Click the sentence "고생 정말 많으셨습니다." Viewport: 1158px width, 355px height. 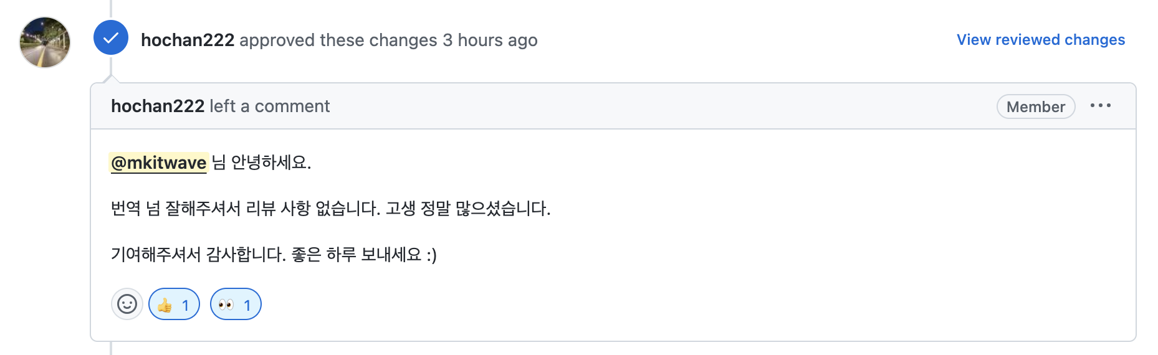pos(468,209)
